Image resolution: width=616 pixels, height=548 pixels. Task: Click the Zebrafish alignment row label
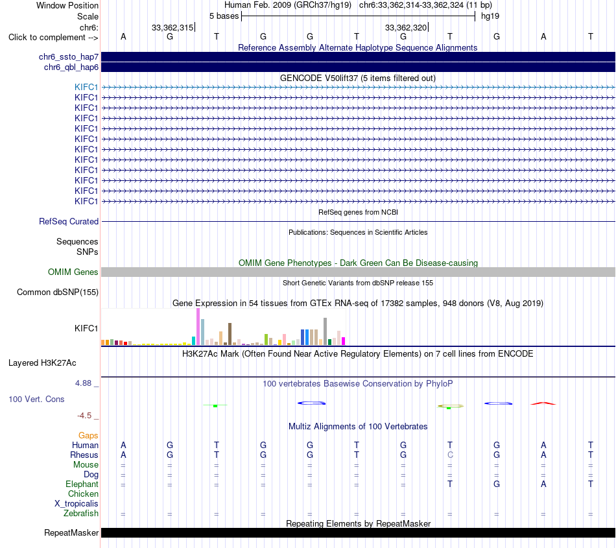(81, 514)
